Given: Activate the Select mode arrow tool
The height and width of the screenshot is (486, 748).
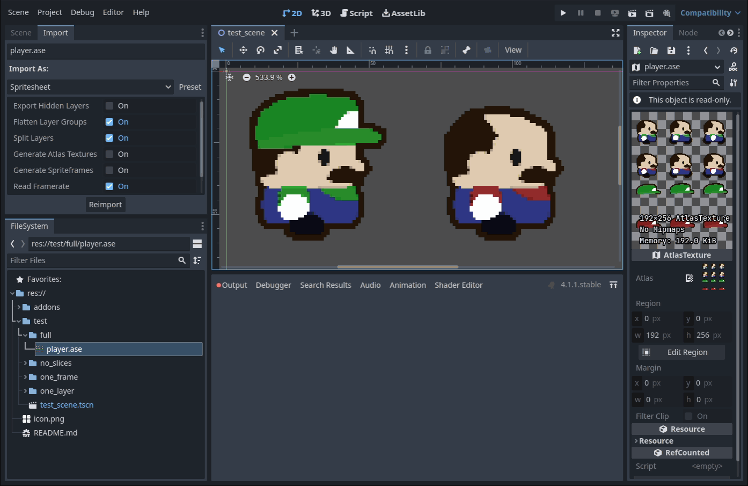Looking at the screenshot, I should tap(222, 50).
